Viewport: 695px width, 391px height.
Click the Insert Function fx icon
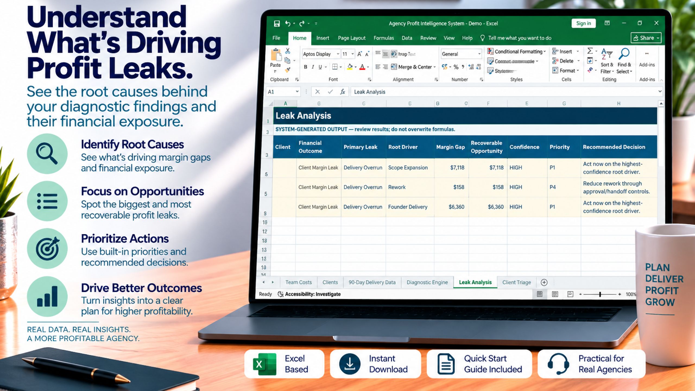point(343,92)
